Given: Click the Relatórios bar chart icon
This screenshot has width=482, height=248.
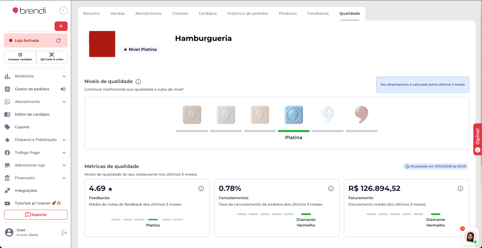Looking at the screenshot, I should coord(7,76).
